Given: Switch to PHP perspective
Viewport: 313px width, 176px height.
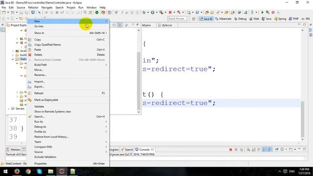Looking at the screenshot, I should tap(293, 19).
